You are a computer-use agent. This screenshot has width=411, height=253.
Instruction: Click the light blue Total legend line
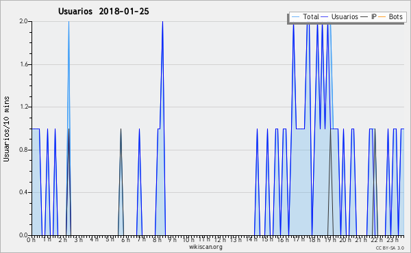pos(295,17)
